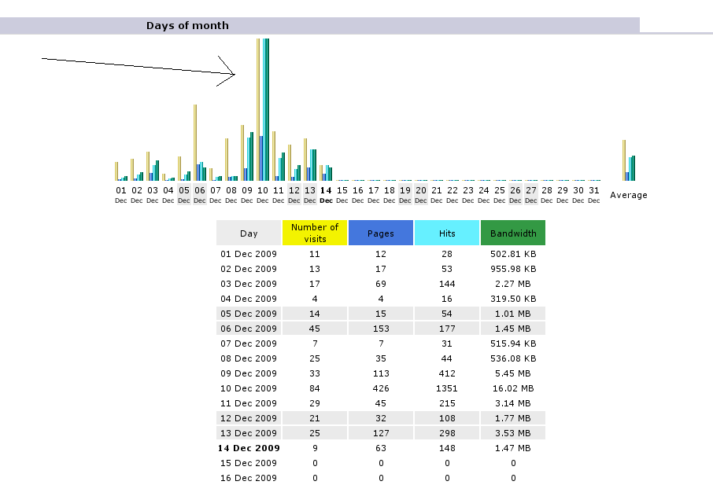The width and height of the screenshot is (713, 485).
Task: Click the Number of visits column header
Action: 315,233
